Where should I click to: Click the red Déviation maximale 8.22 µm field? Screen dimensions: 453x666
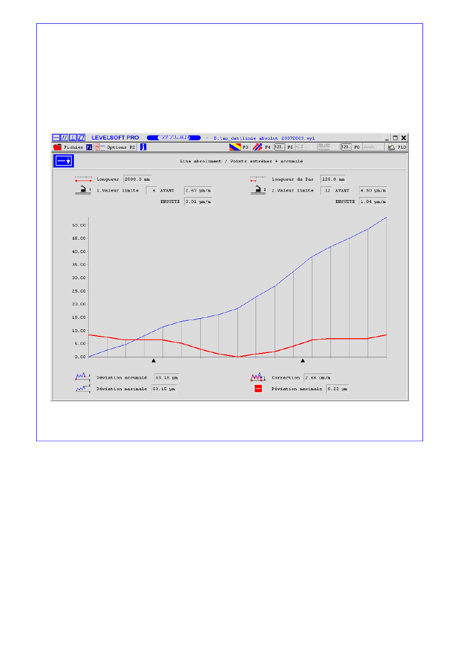[x=338, y=389]
